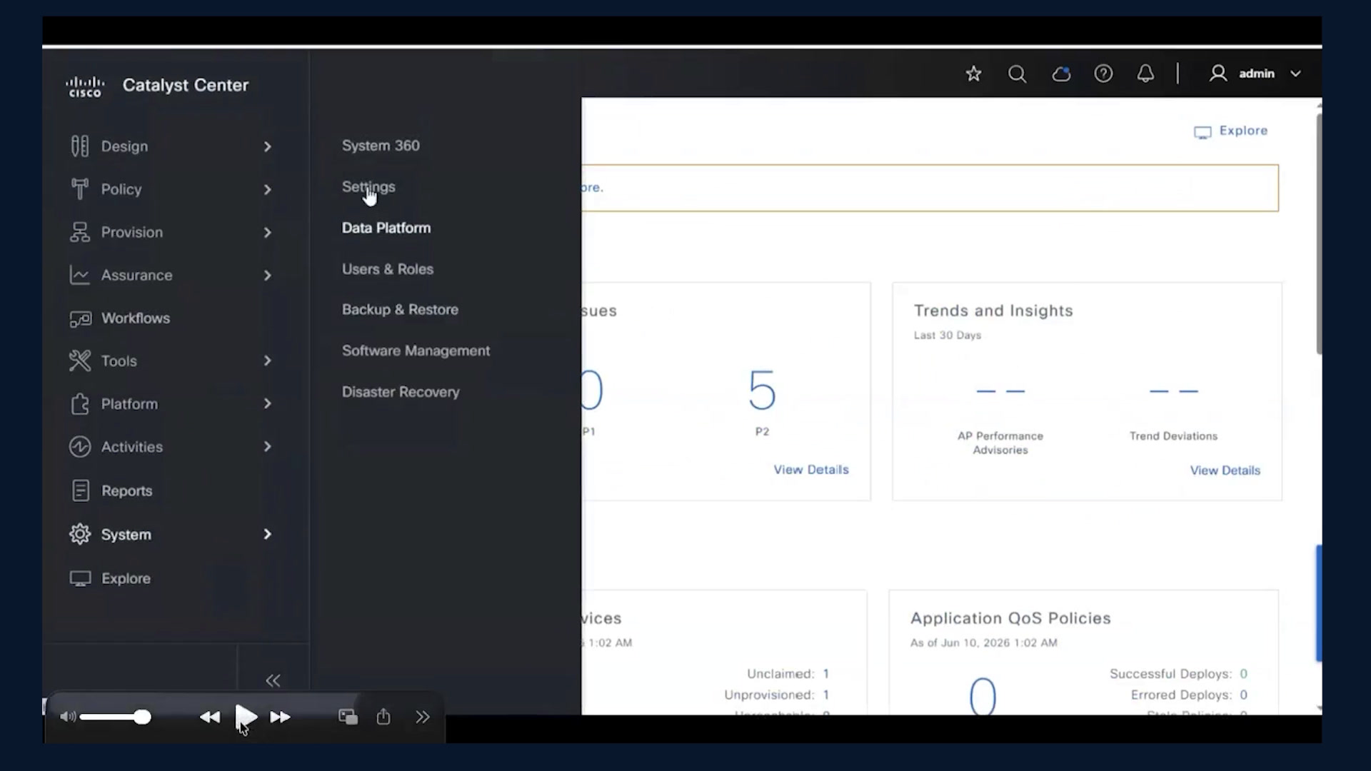Select Data Platform submenu item
The height and width of the screenshot is (771, 1371).
tap(386, 228)
